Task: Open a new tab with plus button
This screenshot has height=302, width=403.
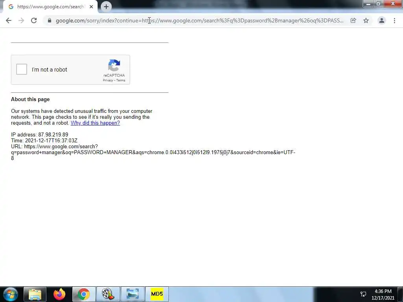Action: (106, 7)
